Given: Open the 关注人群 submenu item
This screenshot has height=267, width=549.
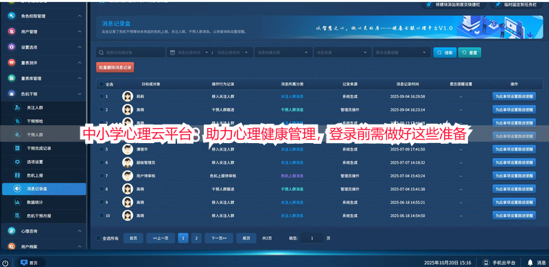Looking at the screenshot, I should point(35,107).
